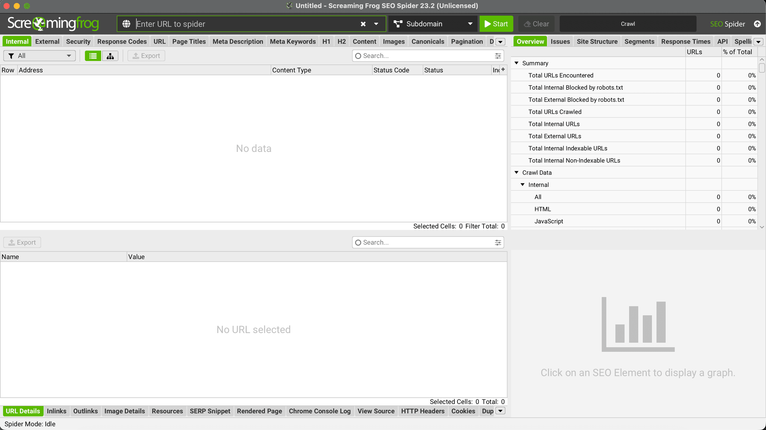The width and height of the screenshot is (766, 430).
Task: Switch to the Site Structure tab
Action: coord(597,42)
